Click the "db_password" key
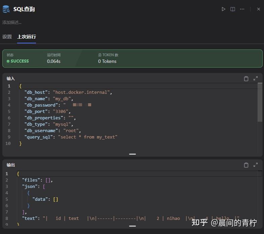This screenshot has height=234, width=264. click(x=41, y=105)
